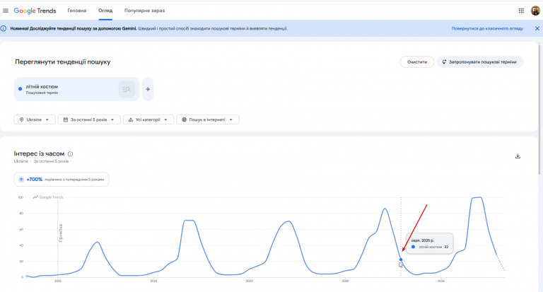Open the Google apps grid
The image size is (543, 292).
521,11
